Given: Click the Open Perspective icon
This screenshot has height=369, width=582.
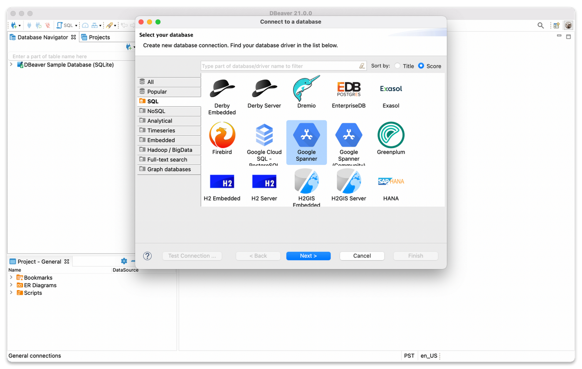Looking at the screenshot, I should point(556,25).
